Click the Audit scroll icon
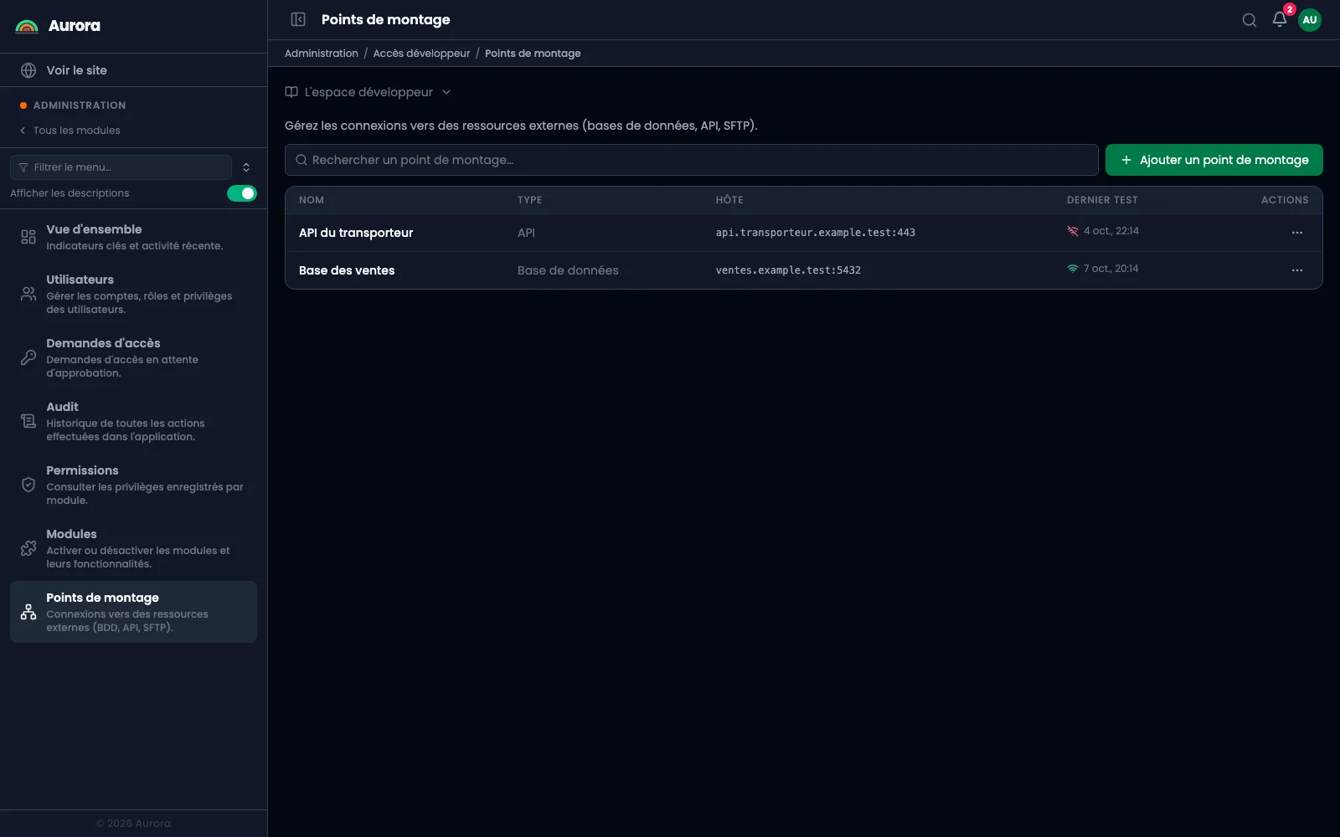Image resolution: width=1340 pixels, height=837 pixels. pyautogui.click(x=28, y=421)
